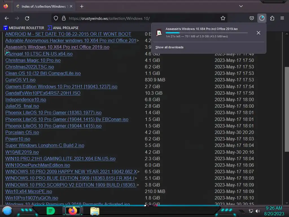The width and height of the screenshot is (289, 217).
Task: Select the 10.3 GiB size value
Action: (x=154, y=93)
